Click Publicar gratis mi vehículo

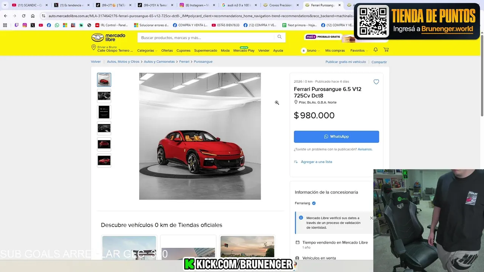pos(346,62)
